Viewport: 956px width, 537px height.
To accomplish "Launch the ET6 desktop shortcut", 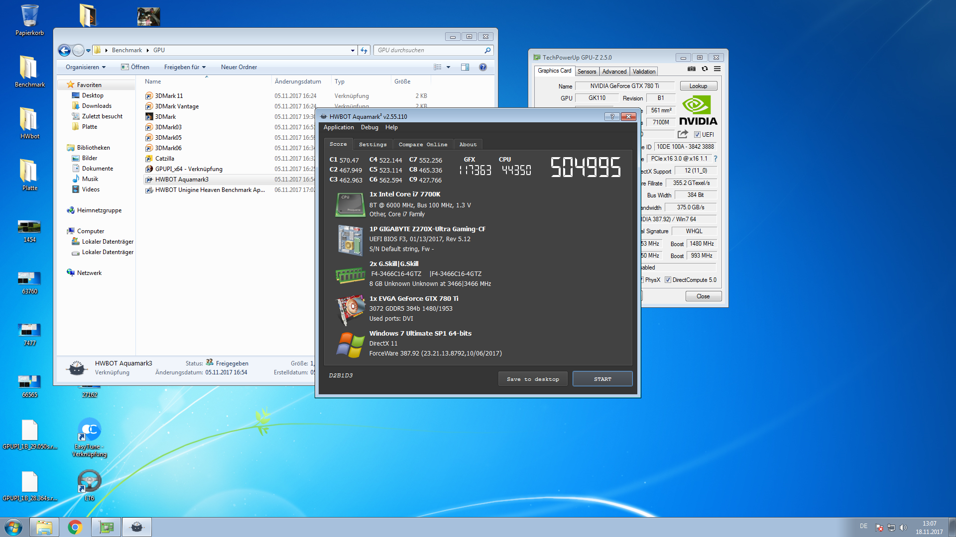I will click(89, 485).
